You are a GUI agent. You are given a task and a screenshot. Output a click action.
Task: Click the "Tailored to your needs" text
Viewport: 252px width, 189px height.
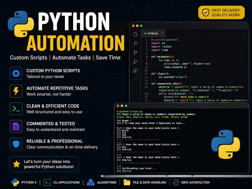click(x=45, y=77)
